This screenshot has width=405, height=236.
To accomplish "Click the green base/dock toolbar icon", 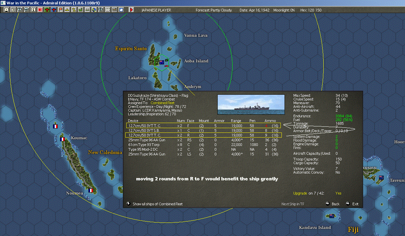I will coord(87,10).
